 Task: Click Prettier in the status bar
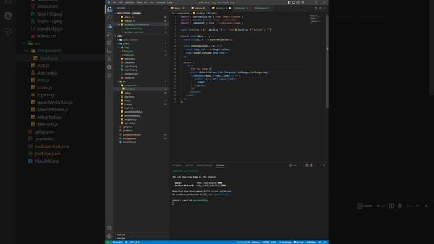coord(311,242)
